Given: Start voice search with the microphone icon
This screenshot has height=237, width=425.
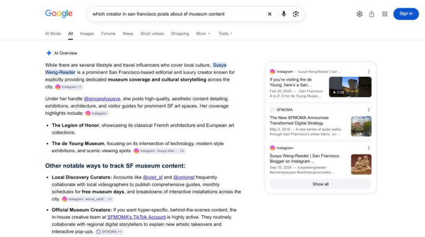Looking at the screenshot, I should click(283, 14).
